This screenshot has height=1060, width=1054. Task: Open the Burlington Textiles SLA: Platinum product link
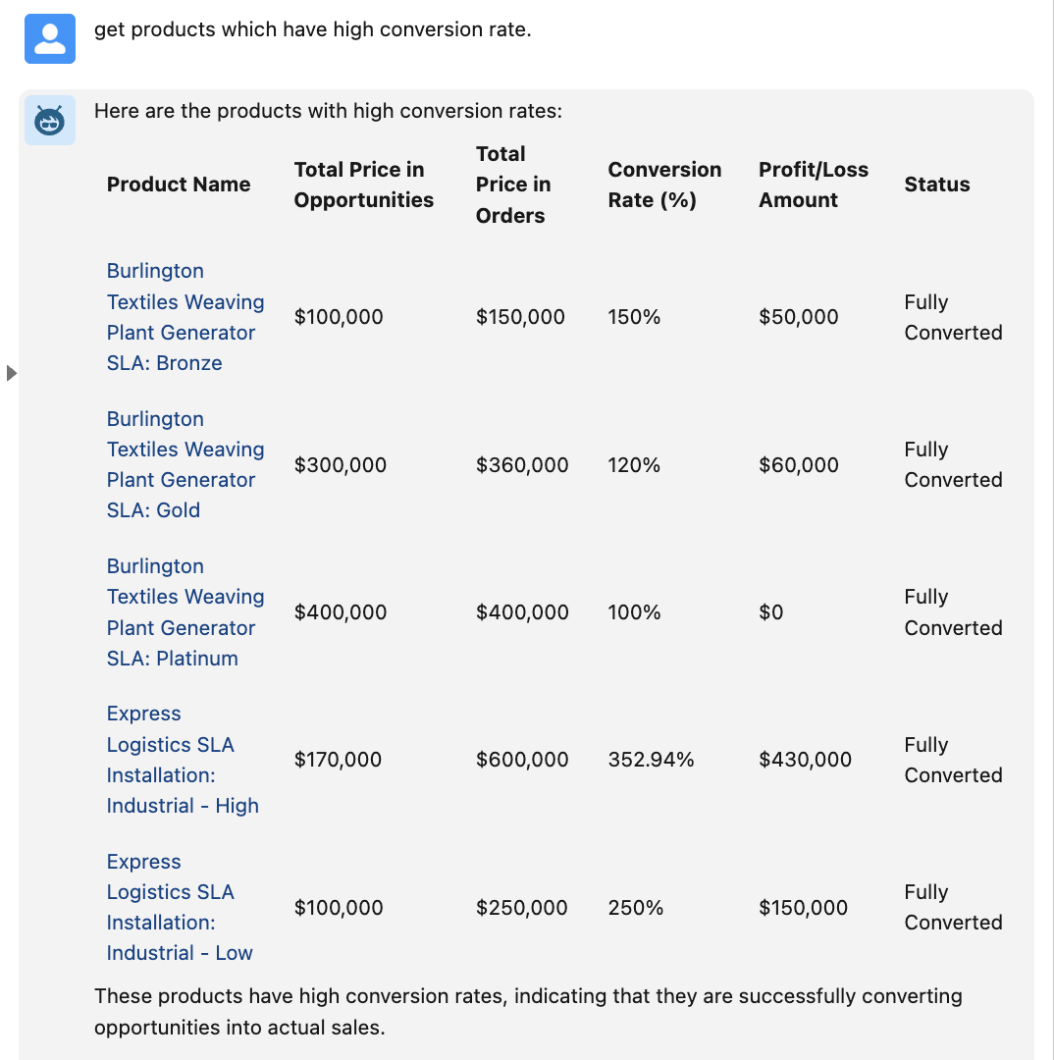184,612
